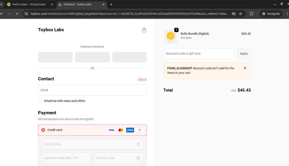Image resolution: width=289 pixels, height=166 pixels.
Task: Click the Mastercard logo
Action: 121,130
